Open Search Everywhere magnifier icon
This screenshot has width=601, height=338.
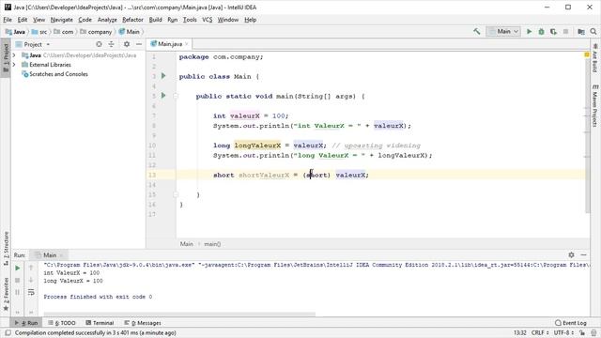(593, 31)
